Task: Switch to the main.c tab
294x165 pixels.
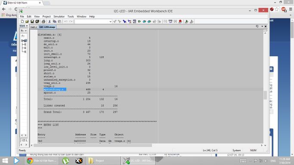Action: click(x=34, y=27)
